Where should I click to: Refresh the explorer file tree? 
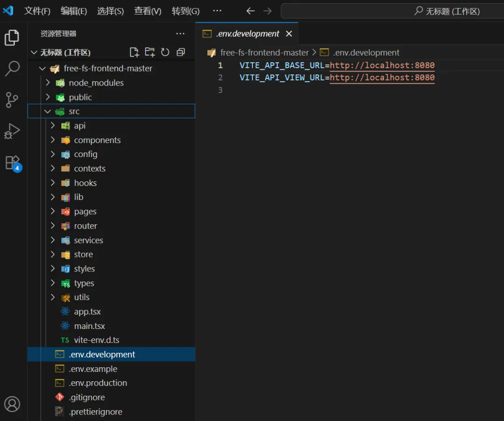coord(165,52)
